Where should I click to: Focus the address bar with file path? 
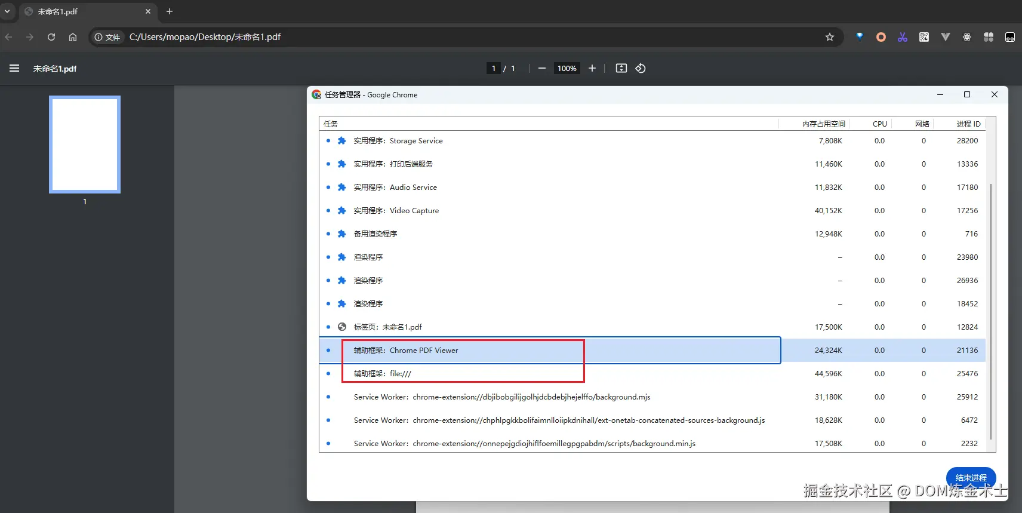tap(466, 37)
